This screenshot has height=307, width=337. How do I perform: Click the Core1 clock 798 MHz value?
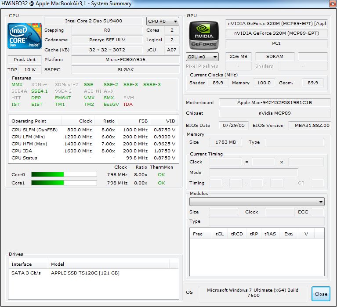pos(117,183)
